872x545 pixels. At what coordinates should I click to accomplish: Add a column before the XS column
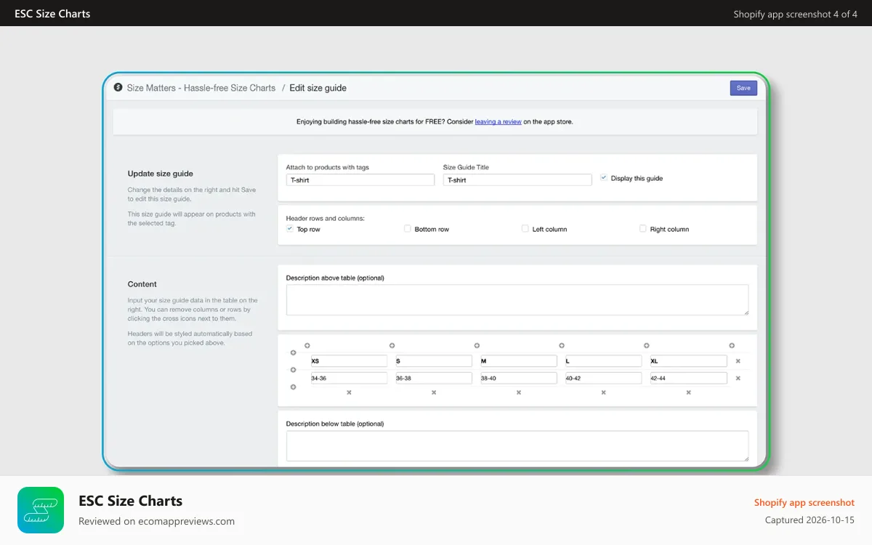[x=307, y=346]
